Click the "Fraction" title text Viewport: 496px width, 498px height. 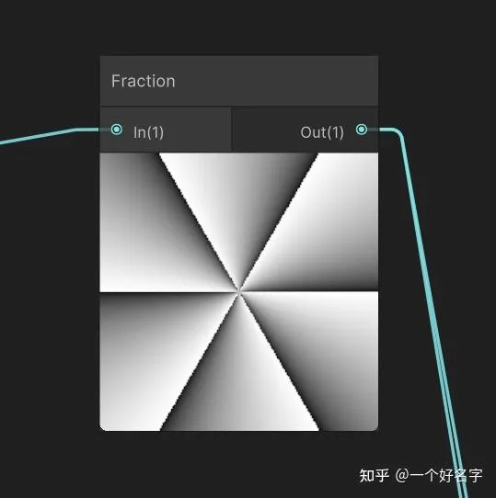144,81
